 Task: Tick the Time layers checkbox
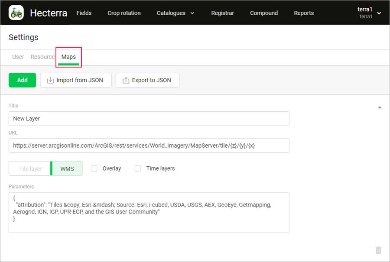138,168
